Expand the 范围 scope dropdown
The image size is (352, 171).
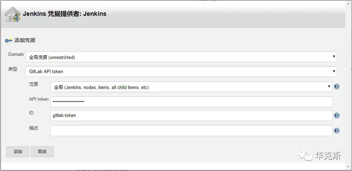(x=191, y=87)
